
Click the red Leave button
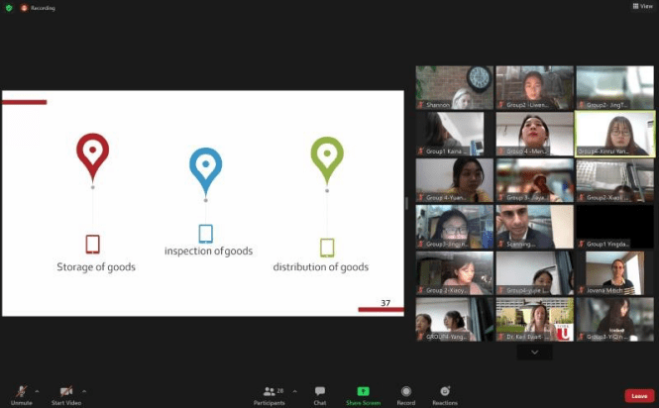[638, 395]
